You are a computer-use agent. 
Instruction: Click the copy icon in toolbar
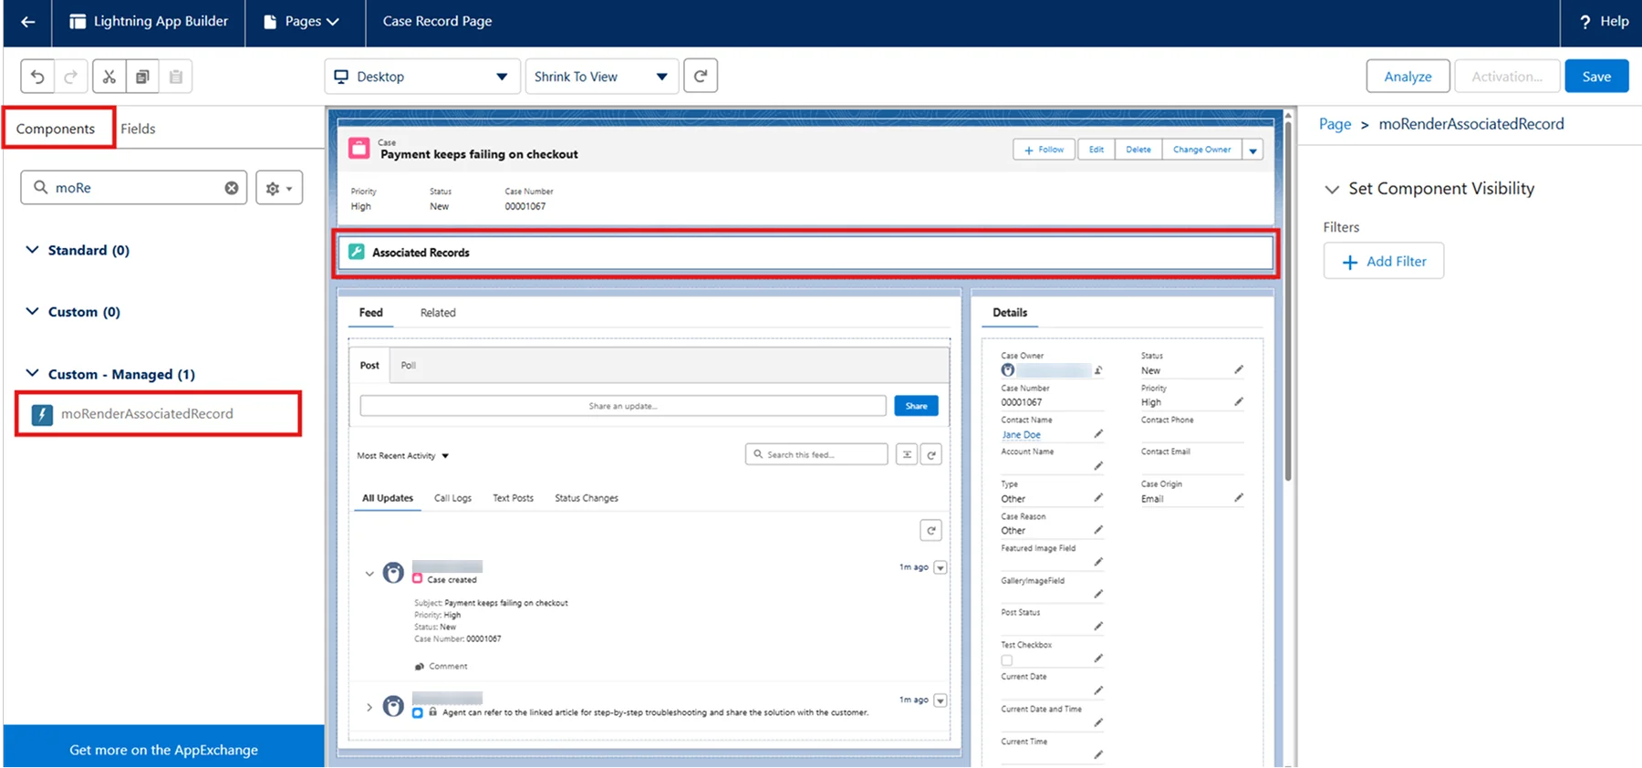(142, 77)
